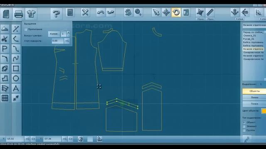Click the undo arrow icon
This screenshot has width=266, height=149.
coord(101,12)
